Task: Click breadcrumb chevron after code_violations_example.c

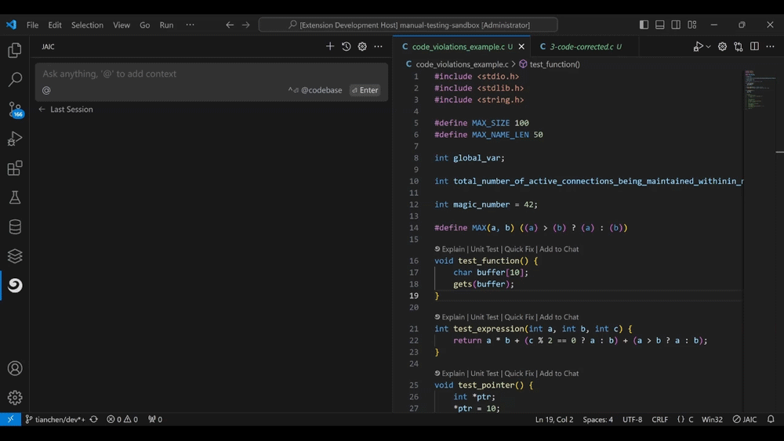Action: pos(514,64)
